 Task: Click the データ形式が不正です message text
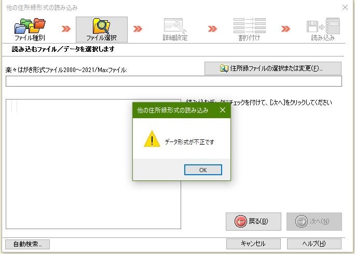pyautogui.click(x=189, y=142)
